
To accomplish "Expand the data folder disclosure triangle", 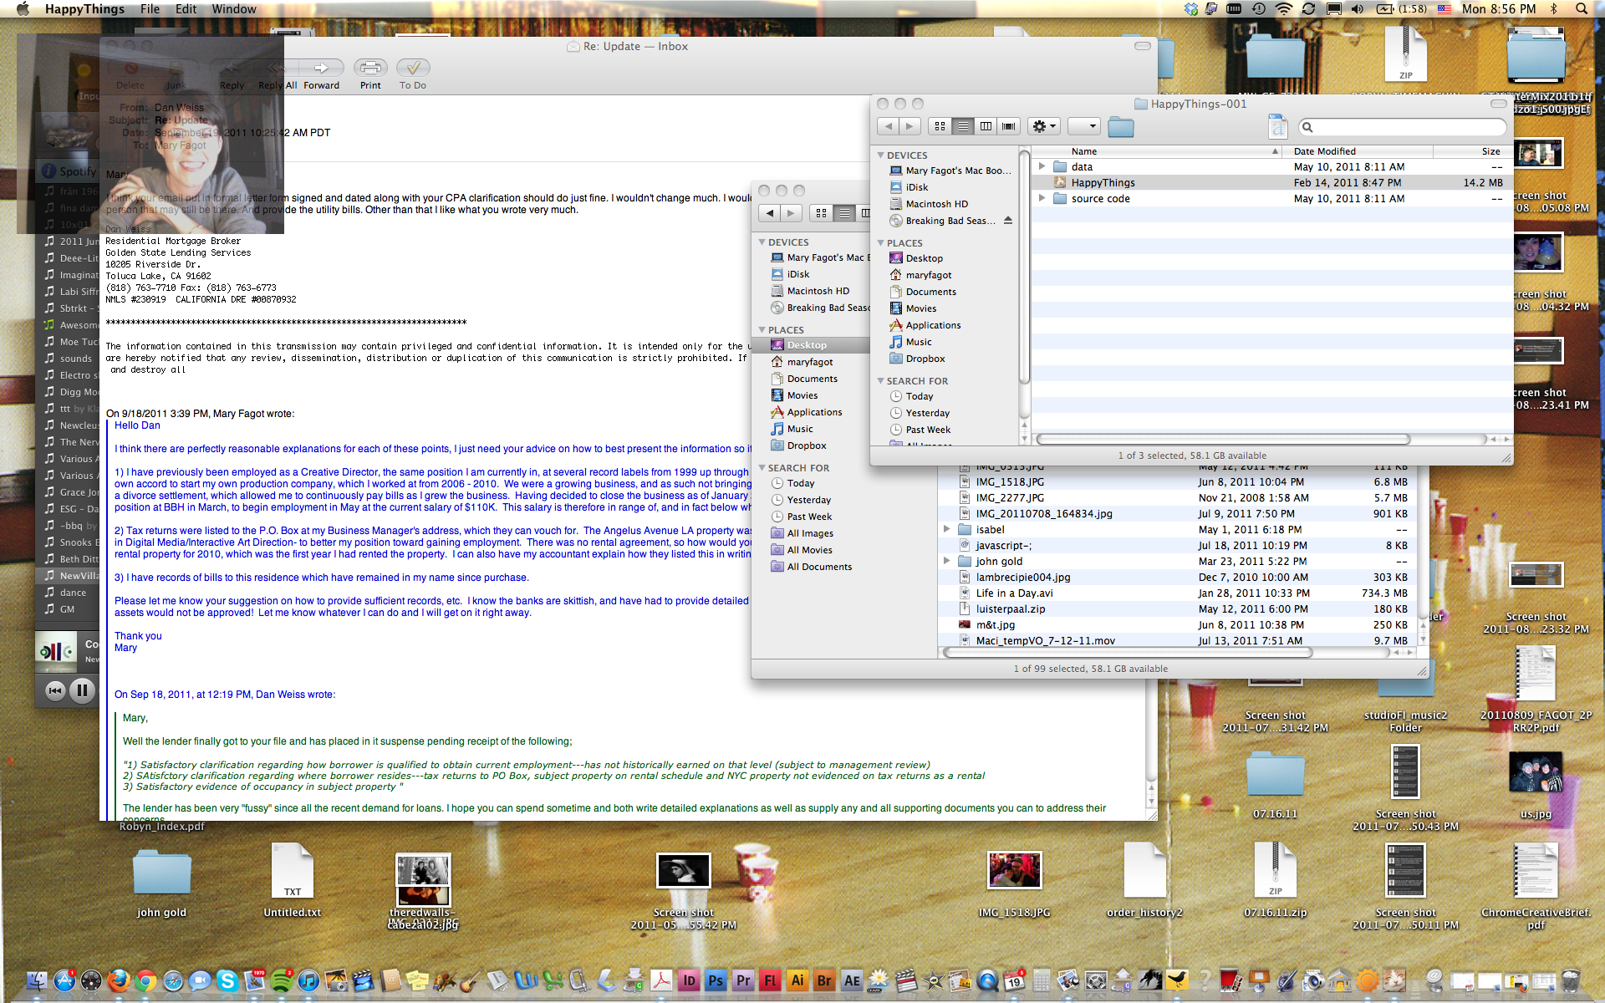I will click(x=1042, y=166).
